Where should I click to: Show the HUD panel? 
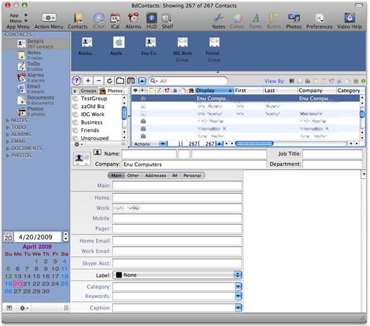(152, 21)
